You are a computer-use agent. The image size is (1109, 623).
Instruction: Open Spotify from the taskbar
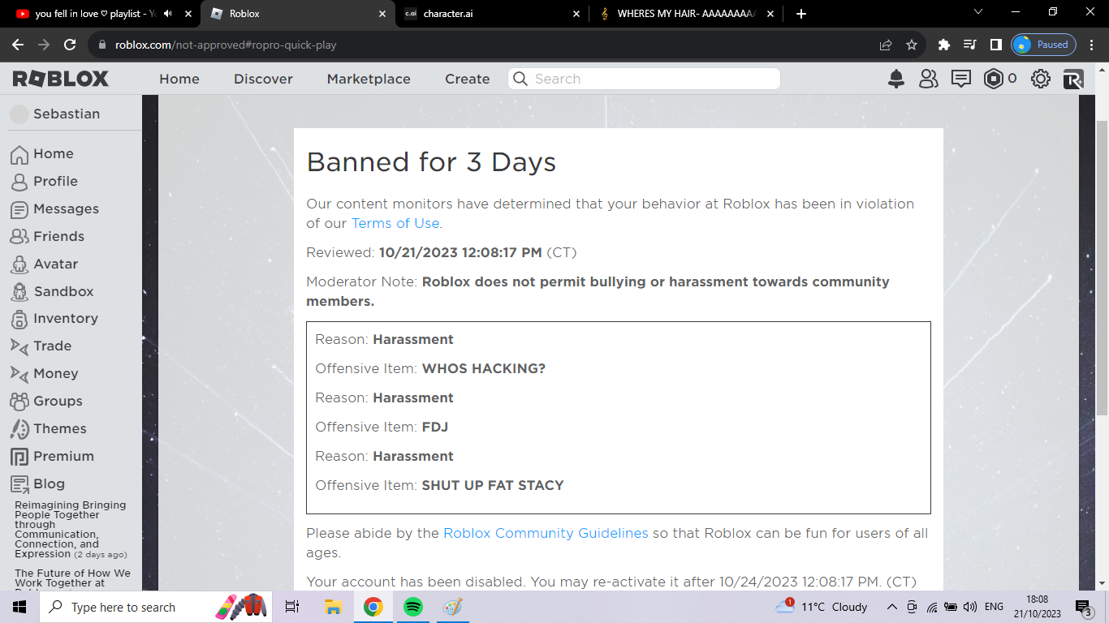pos(413,607)
